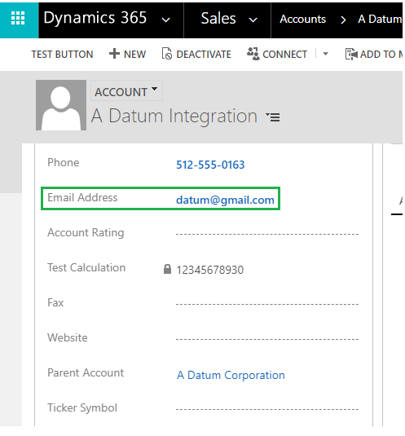
Task: Click the Email Address label
Action: (82, 197)
